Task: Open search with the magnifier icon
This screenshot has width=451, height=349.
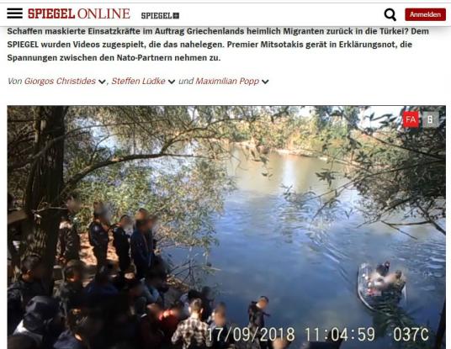Action: (x=390, y=14)
